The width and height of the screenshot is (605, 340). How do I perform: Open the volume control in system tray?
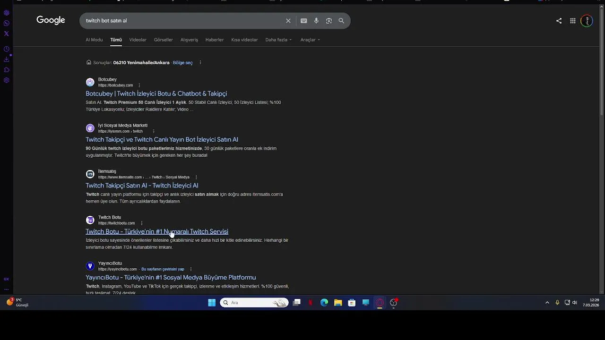pyautogui.click(x=575, y=303)
